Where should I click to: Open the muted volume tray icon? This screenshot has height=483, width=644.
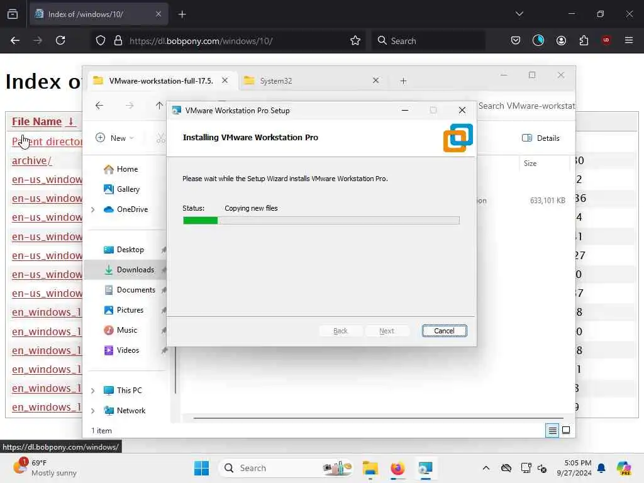[542, 468]
